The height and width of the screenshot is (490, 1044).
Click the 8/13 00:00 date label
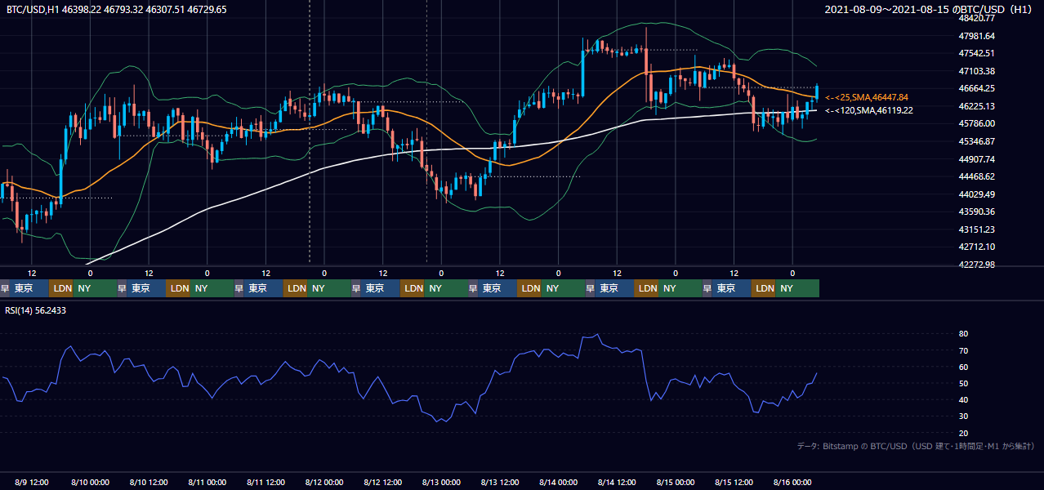click(441, 482)
